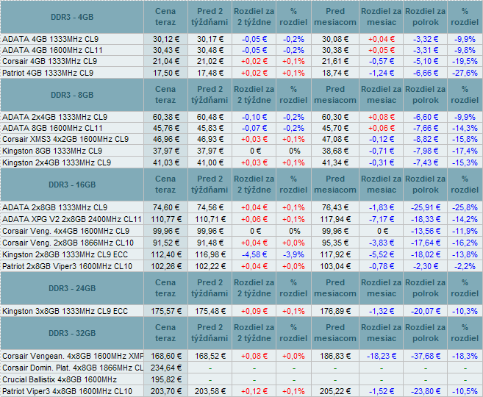Click the current price 74,60 €
The height and width of the screenshot is (397, 483).
pyautogui.click(x=166, y=207)
